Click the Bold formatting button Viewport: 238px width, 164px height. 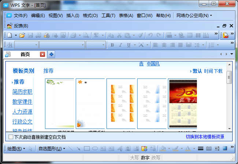click(112, 45)
